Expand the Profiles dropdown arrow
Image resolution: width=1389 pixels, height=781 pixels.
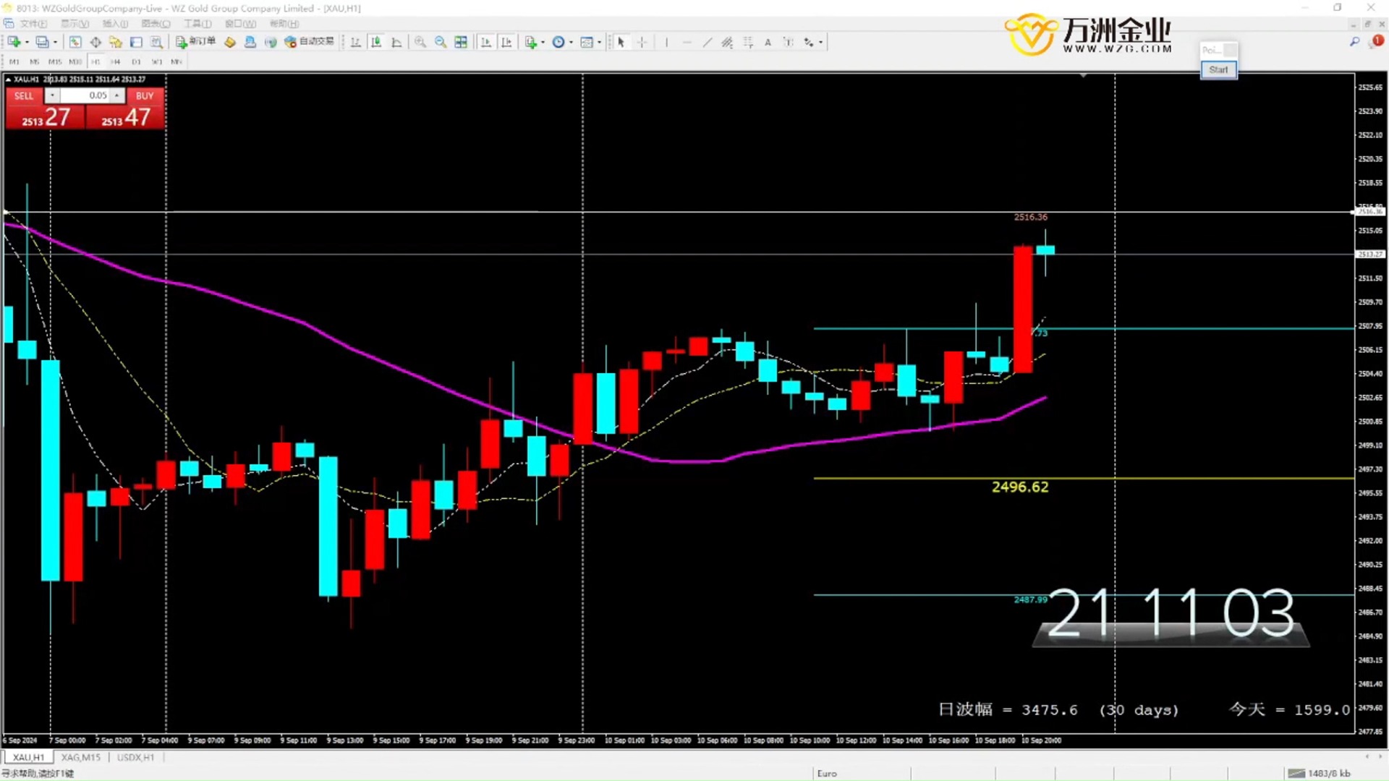click(x=55, y=42)
